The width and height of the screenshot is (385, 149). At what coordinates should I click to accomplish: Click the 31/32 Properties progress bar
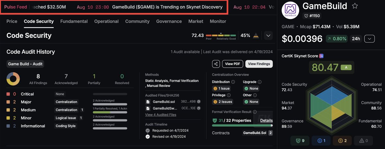243,126
